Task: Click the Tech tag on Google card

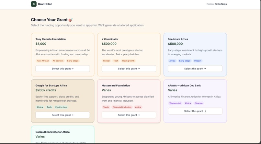Action: tap(49, 107)
